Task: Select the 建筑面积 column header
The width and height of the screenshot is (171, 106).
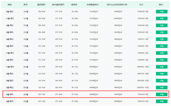Action: click(x=41, y=5)
